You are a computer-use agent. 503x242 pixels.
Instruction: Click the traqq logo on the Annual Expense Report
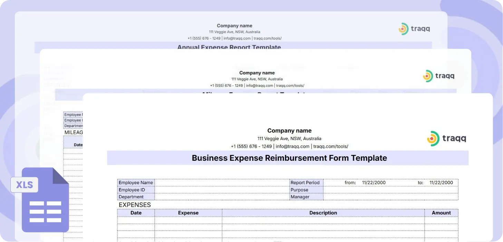click(x=414, y=29)
